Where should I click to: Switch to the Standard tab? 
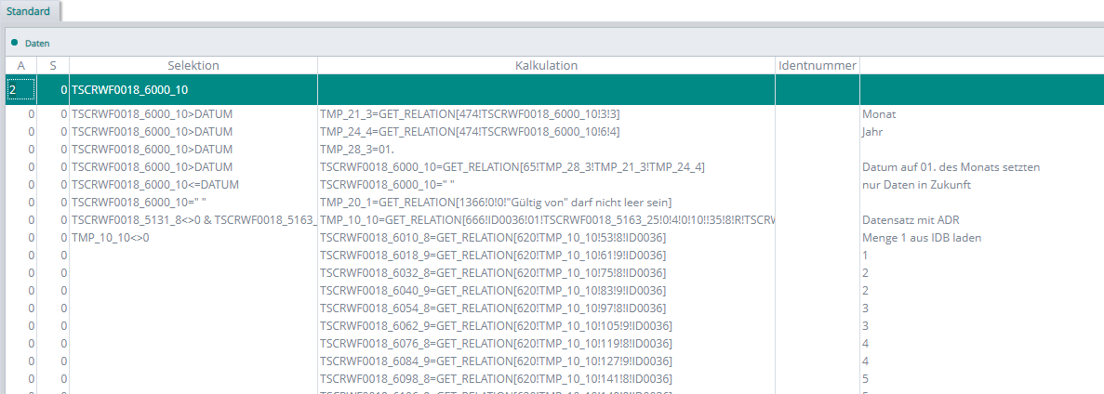(x=29, y=11)
